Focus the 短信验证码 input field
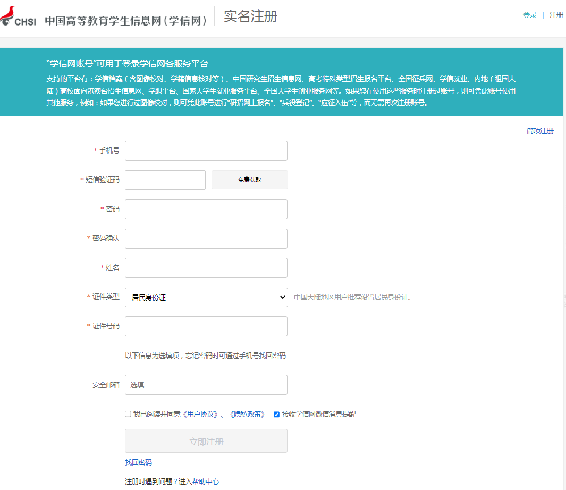The width and height of the screenshot is (566, 490). pyautogui.click(x=165, y=180)
